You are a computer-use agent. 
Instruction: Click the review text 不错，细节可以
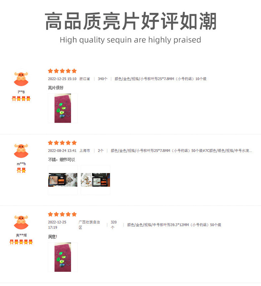pos(61,159)
